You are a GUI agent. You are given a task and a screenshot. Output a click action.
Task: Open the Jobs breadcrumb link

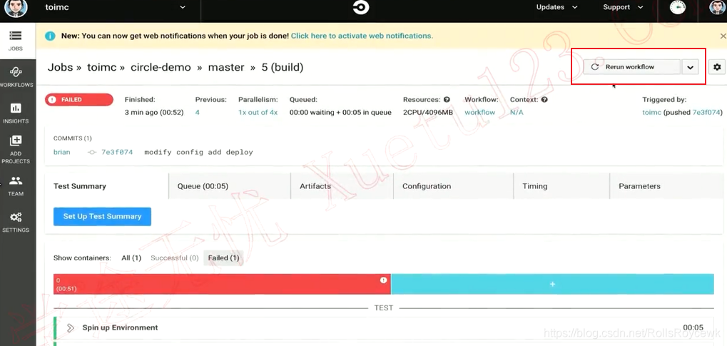point(60,67)
